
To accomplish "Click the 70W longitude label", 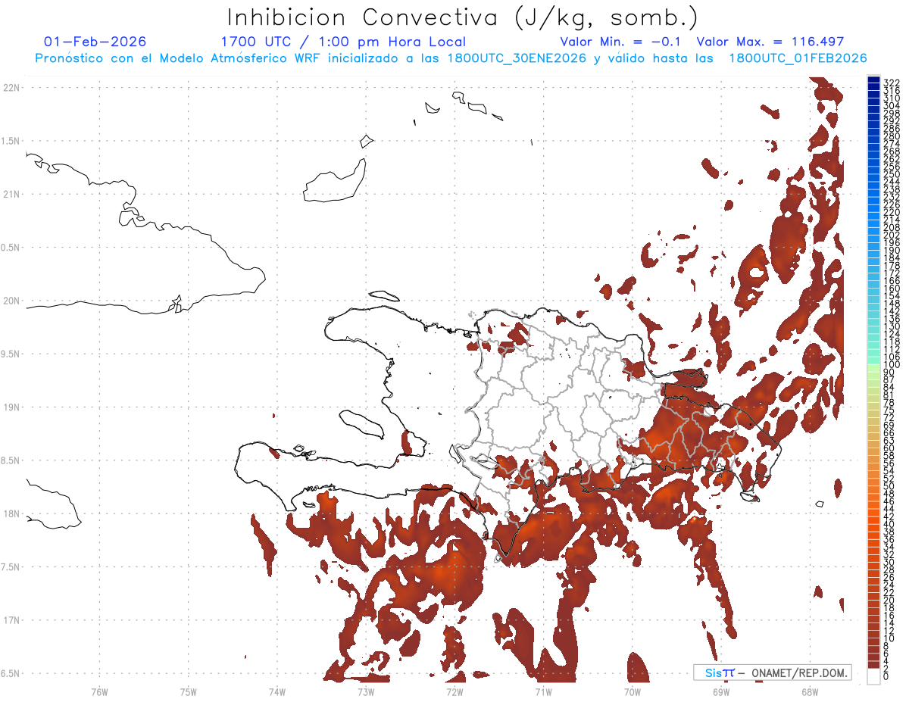I will pyautogui.click(x=632, y=691).
